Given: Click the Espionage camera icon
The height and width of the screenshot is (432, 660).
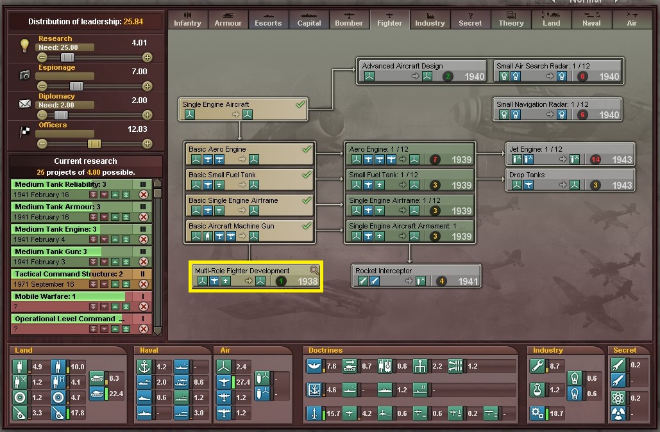Looking at the screenshot, I should point(25,75).
